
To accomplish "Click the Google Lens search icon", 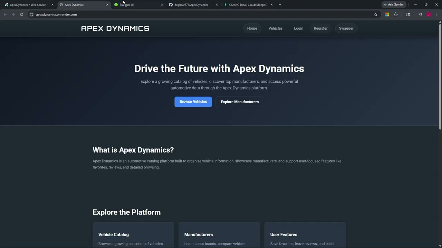I will click(x=408, y=14).
